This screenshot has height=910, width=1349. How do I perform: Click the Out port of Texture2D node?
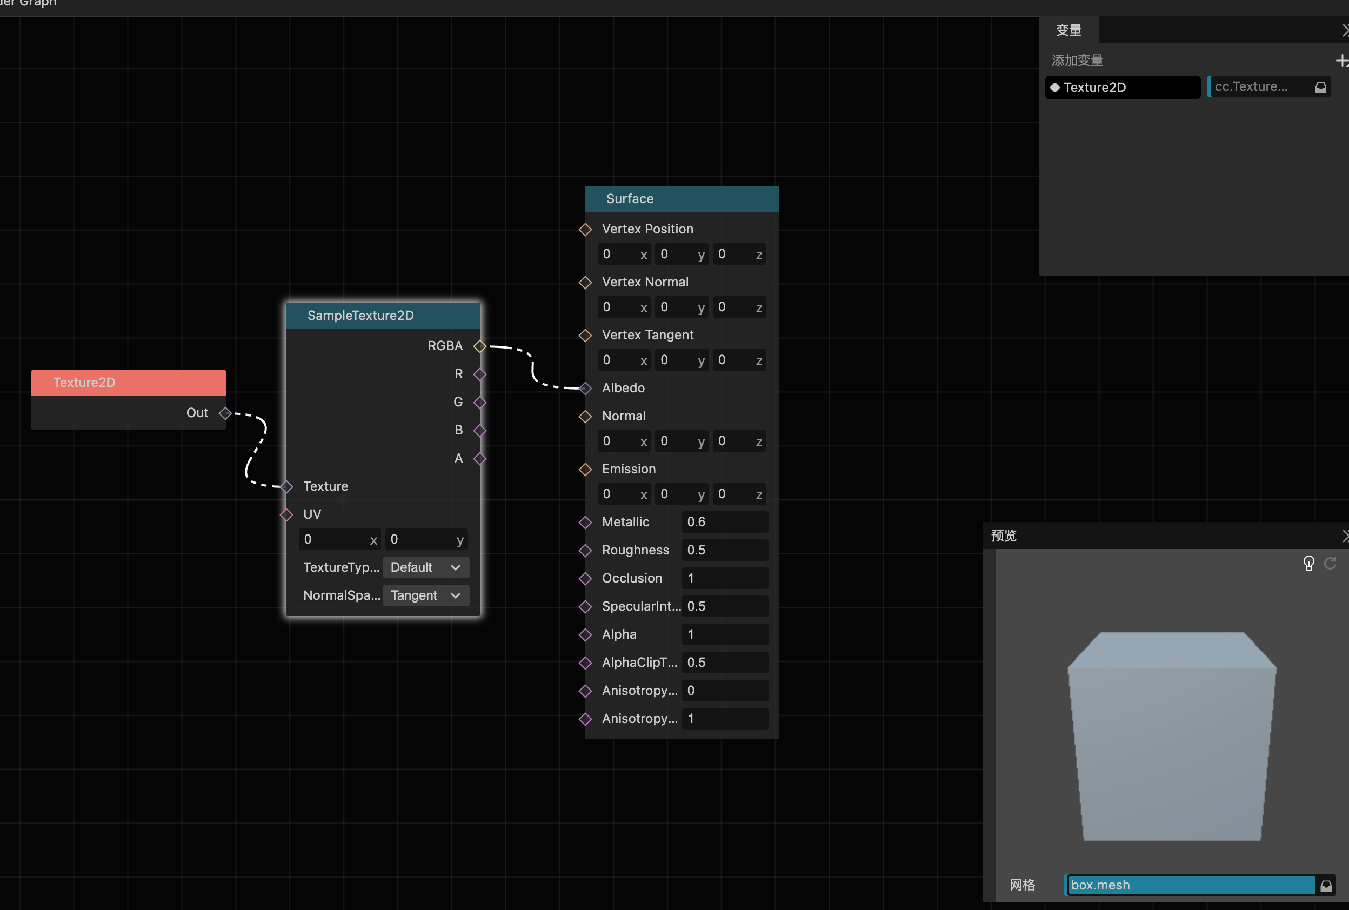coord(225,413)
